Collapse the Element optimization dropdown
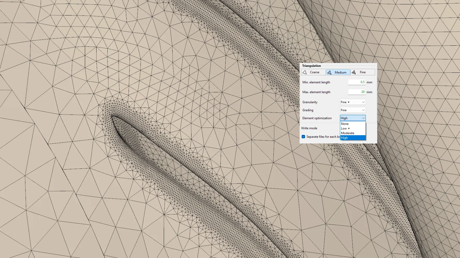Screen dimensions: 460x258 click(353, 118)
